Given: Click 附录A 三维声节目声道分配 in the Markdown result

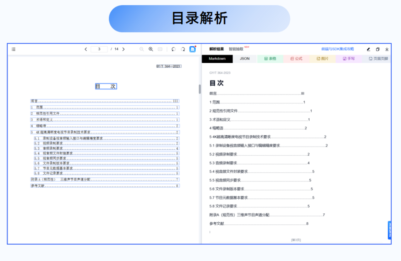Looking at the screenshot, I should click(267, 215).
